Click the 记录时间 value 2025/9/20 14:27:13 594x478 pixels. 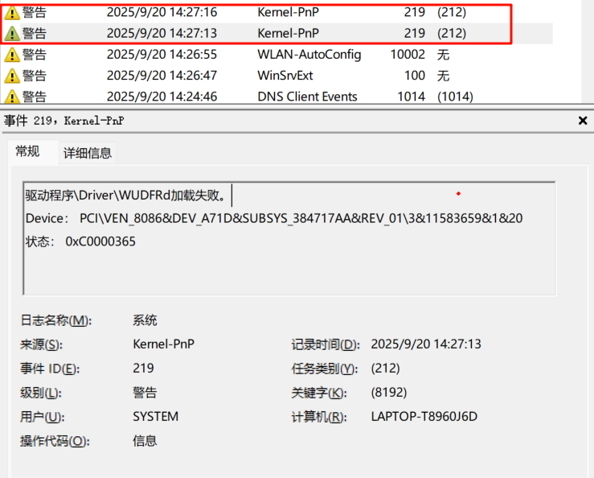pos(426,344)
